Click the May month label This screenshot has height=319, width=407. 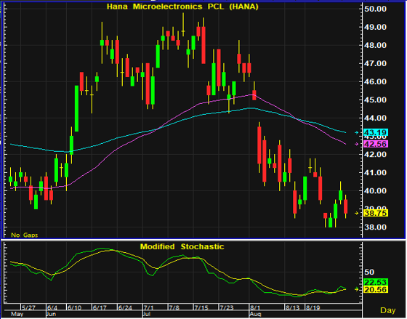click(17, 314)
